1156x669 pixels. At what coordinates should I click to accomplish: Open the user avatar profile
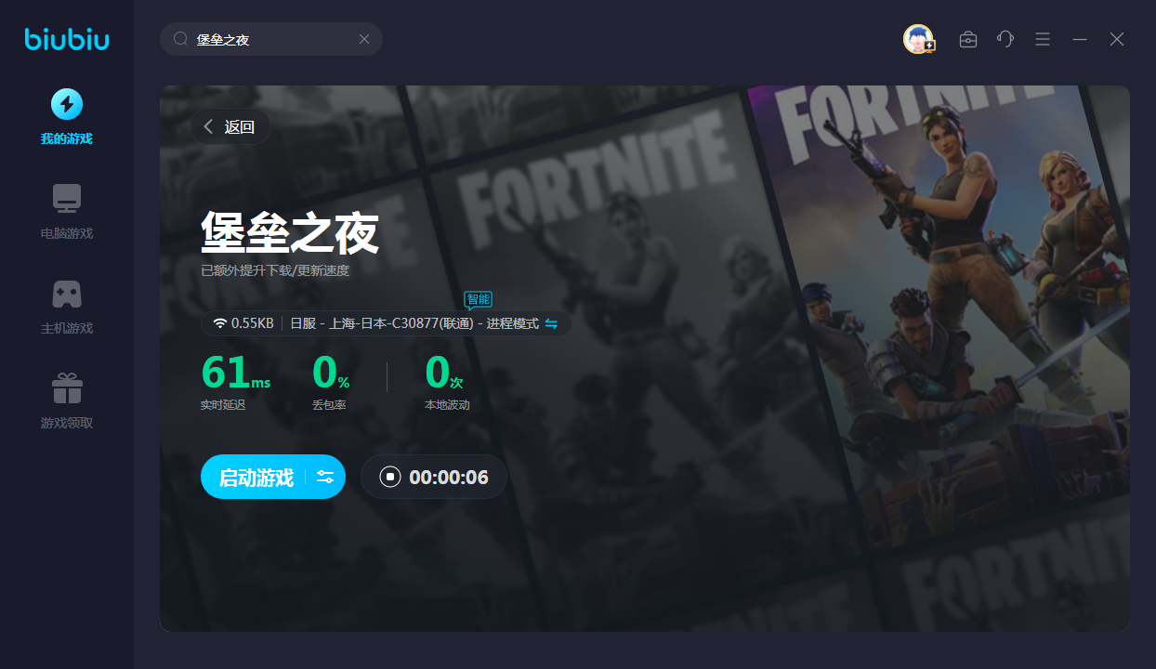point(918,39)
